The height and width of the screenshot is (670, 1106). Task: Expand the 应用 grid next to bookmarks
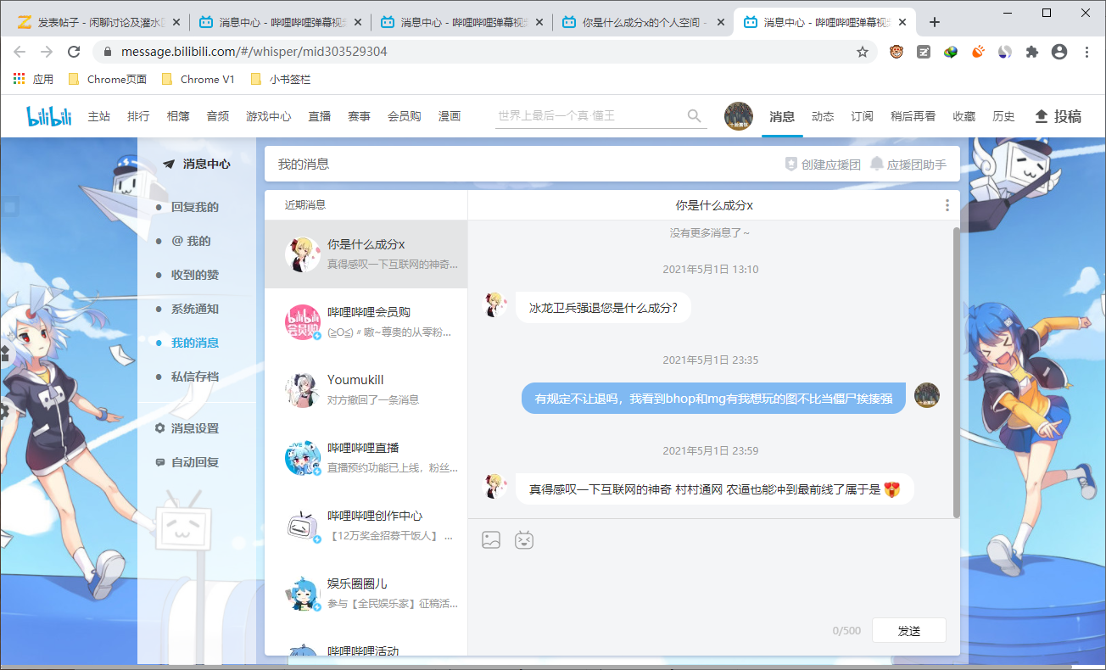(19, 78)
